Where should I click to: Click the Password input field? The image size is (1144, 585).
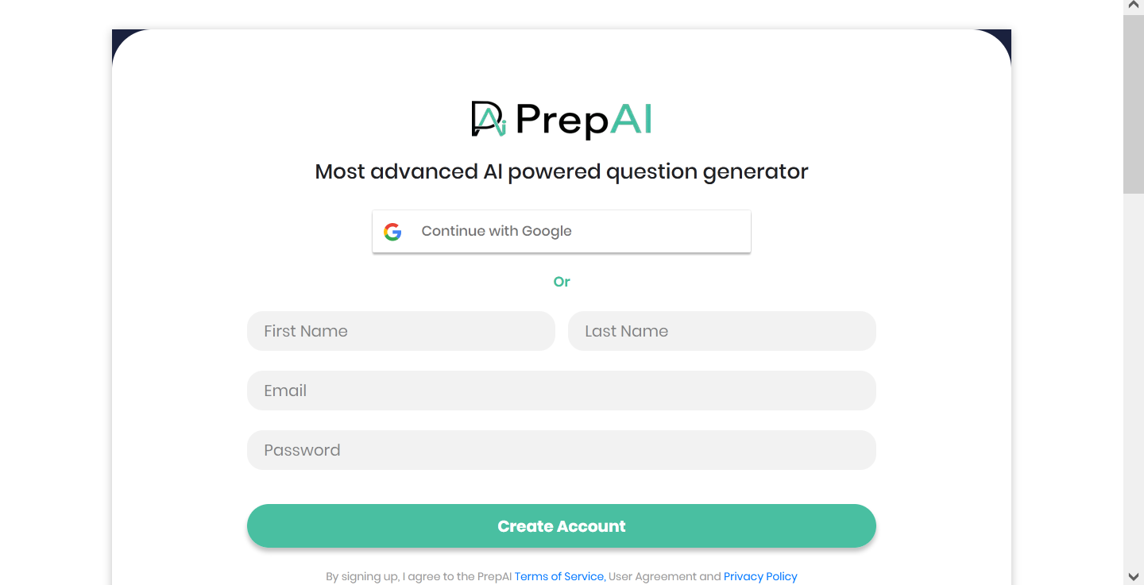pos(562,449)
